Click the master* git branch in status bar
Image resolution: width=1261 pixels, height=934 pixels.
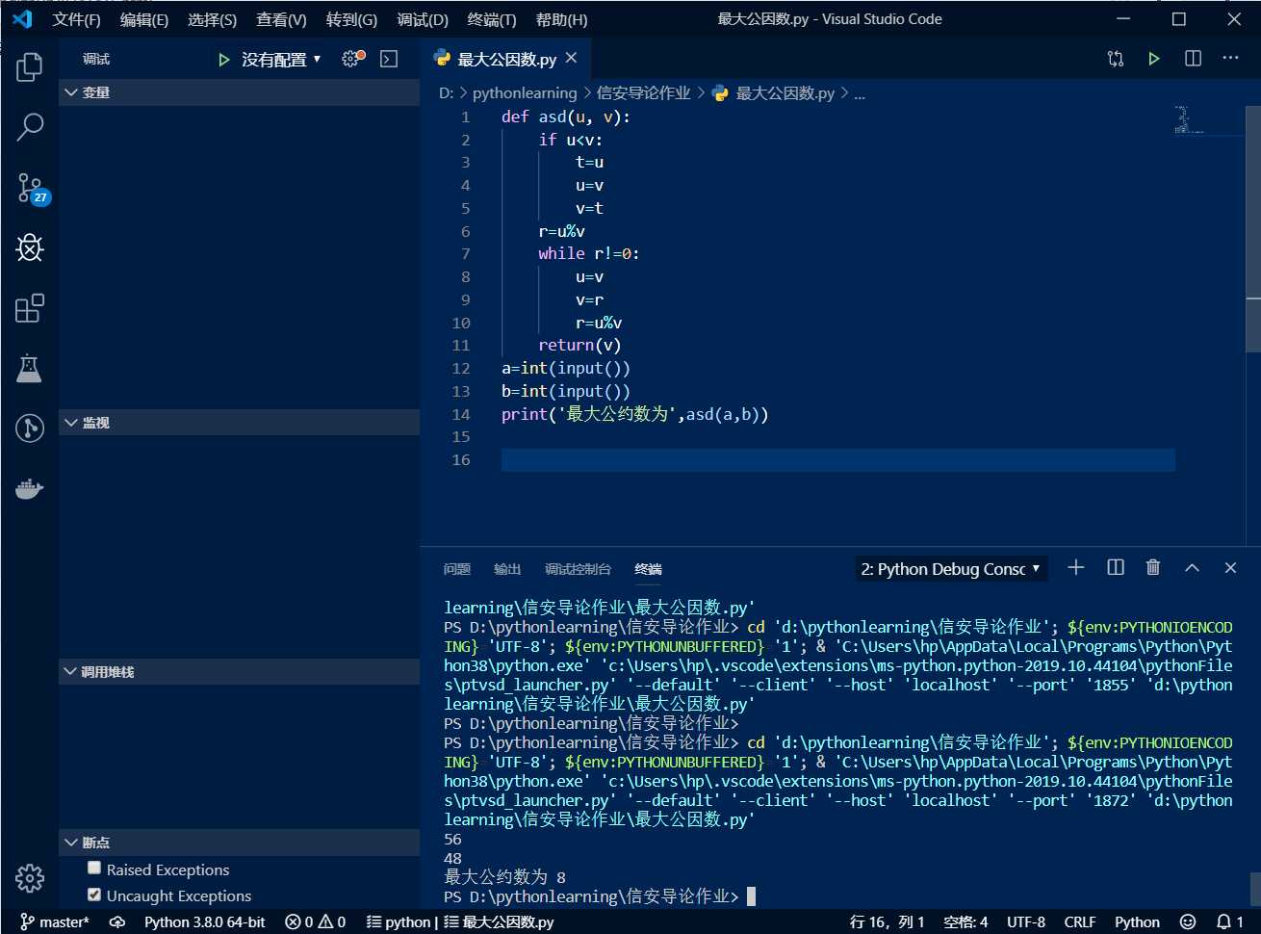click(55, 921)
